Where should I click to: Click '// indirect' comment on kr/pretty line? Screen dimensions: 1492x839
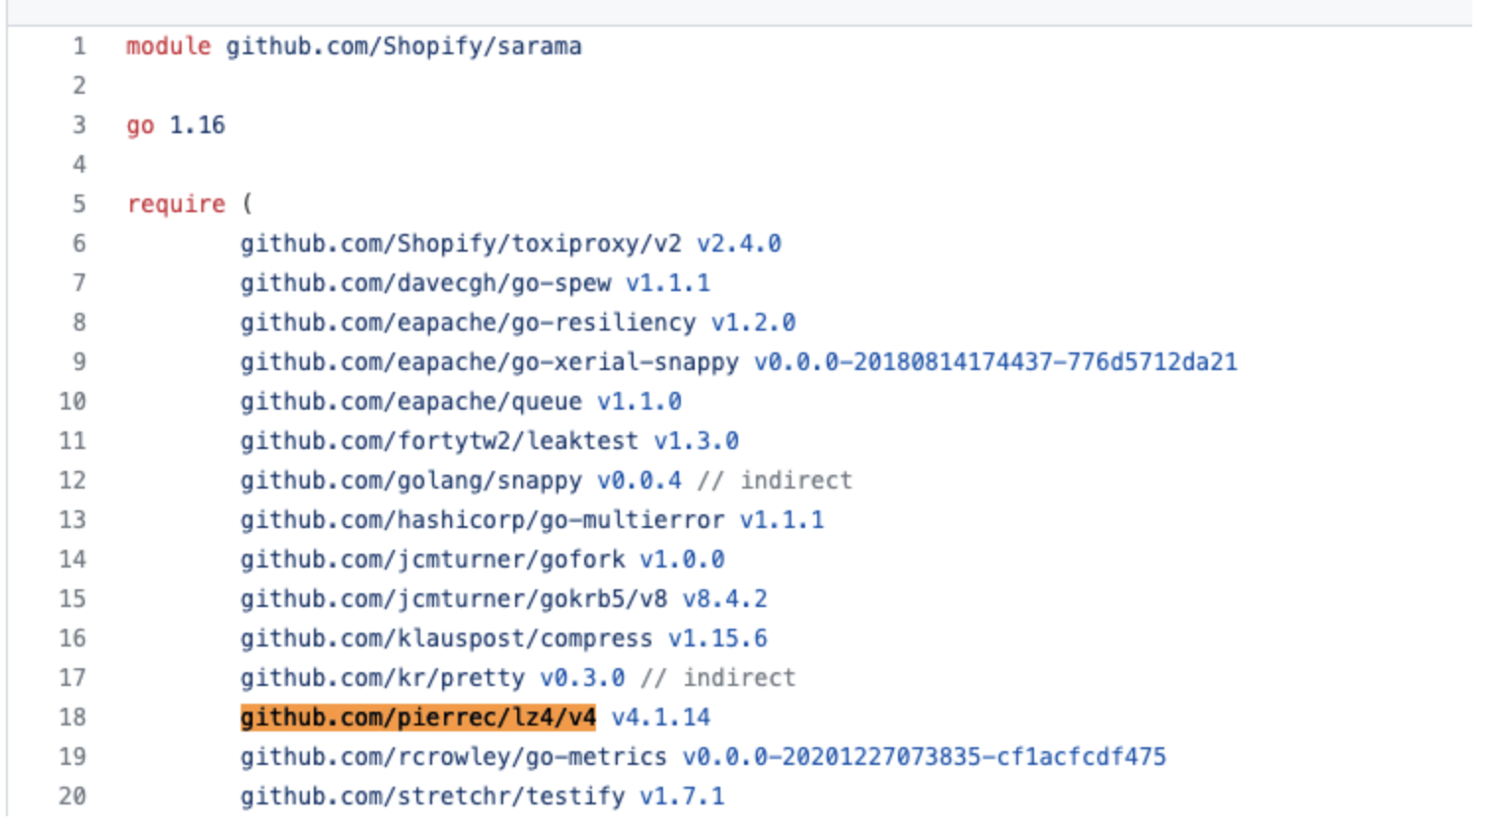[717, 678]
